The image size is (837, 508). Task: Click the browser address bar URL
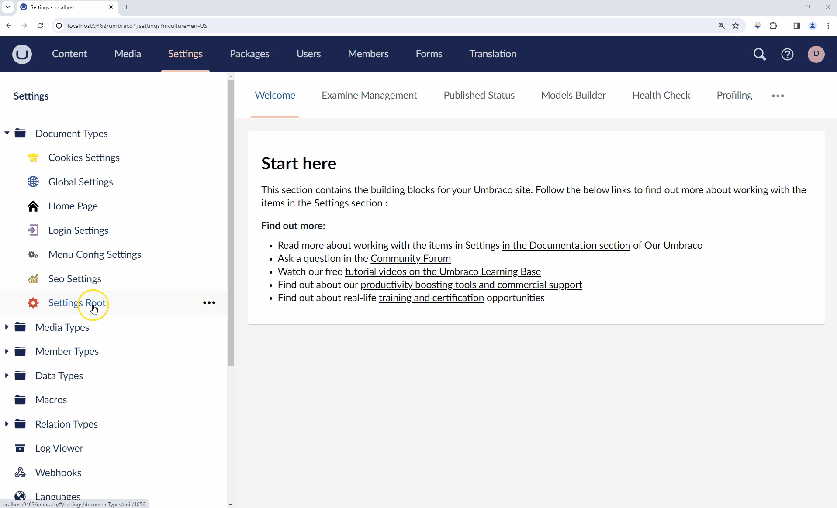tap(138, 26)
